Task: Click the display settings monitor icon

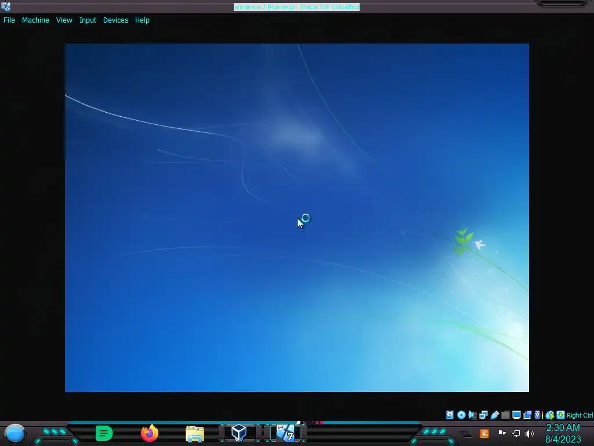Action: pyautogui.click(x=516, y=415)
